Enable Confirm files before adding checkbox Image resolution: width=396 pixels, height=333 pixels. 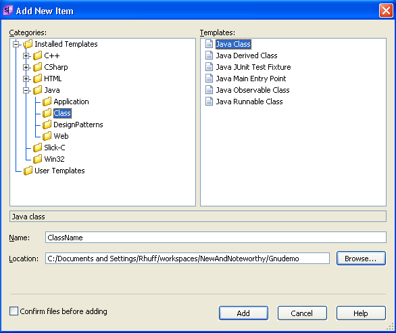pos(14,311)
